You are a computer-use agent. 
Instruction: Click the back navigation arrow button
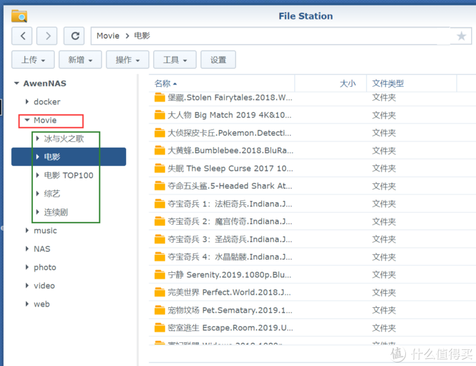pos(22,36)
